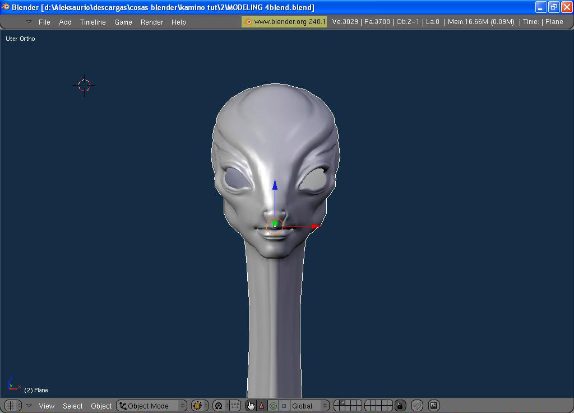This screenshot has width=574, height=413.
Task: Select the translate manipulator triangle icon
Action: click(x=261, y=406)
